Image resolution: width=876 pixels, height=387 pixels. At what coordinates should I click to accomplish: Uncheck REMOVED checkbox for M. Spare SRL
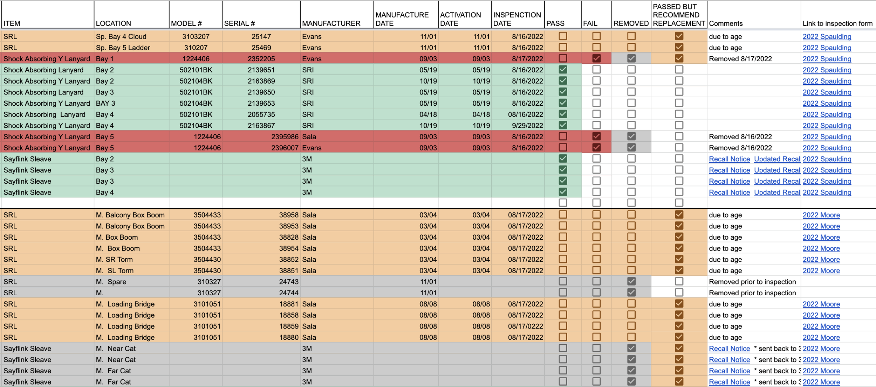coord(631,281)
